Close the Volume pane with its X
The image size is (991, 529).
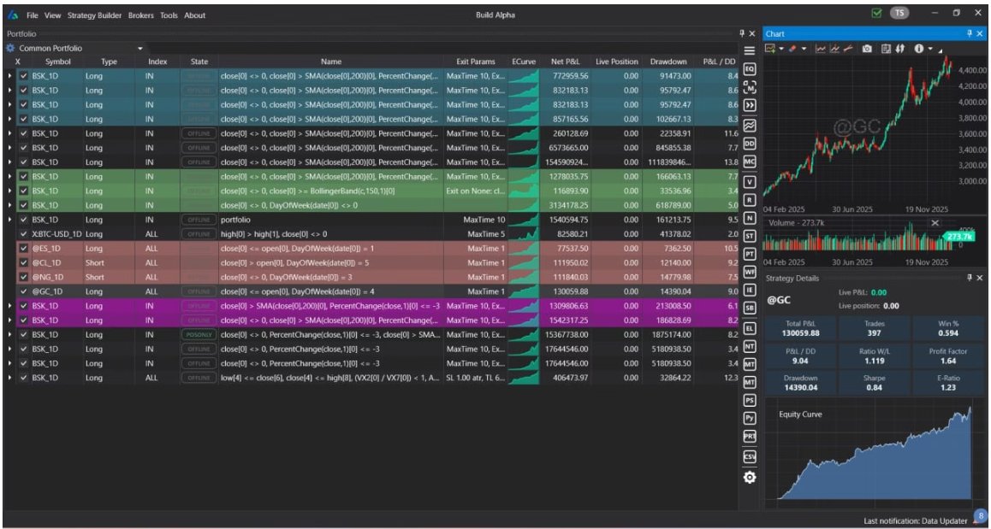click(x=935, y=223)
